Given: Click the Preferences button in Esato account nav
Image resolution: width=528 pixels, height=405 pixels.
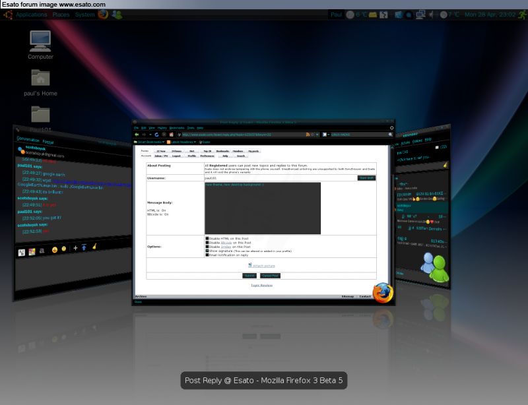Looking at the screenshot, I should click(207, 156).
